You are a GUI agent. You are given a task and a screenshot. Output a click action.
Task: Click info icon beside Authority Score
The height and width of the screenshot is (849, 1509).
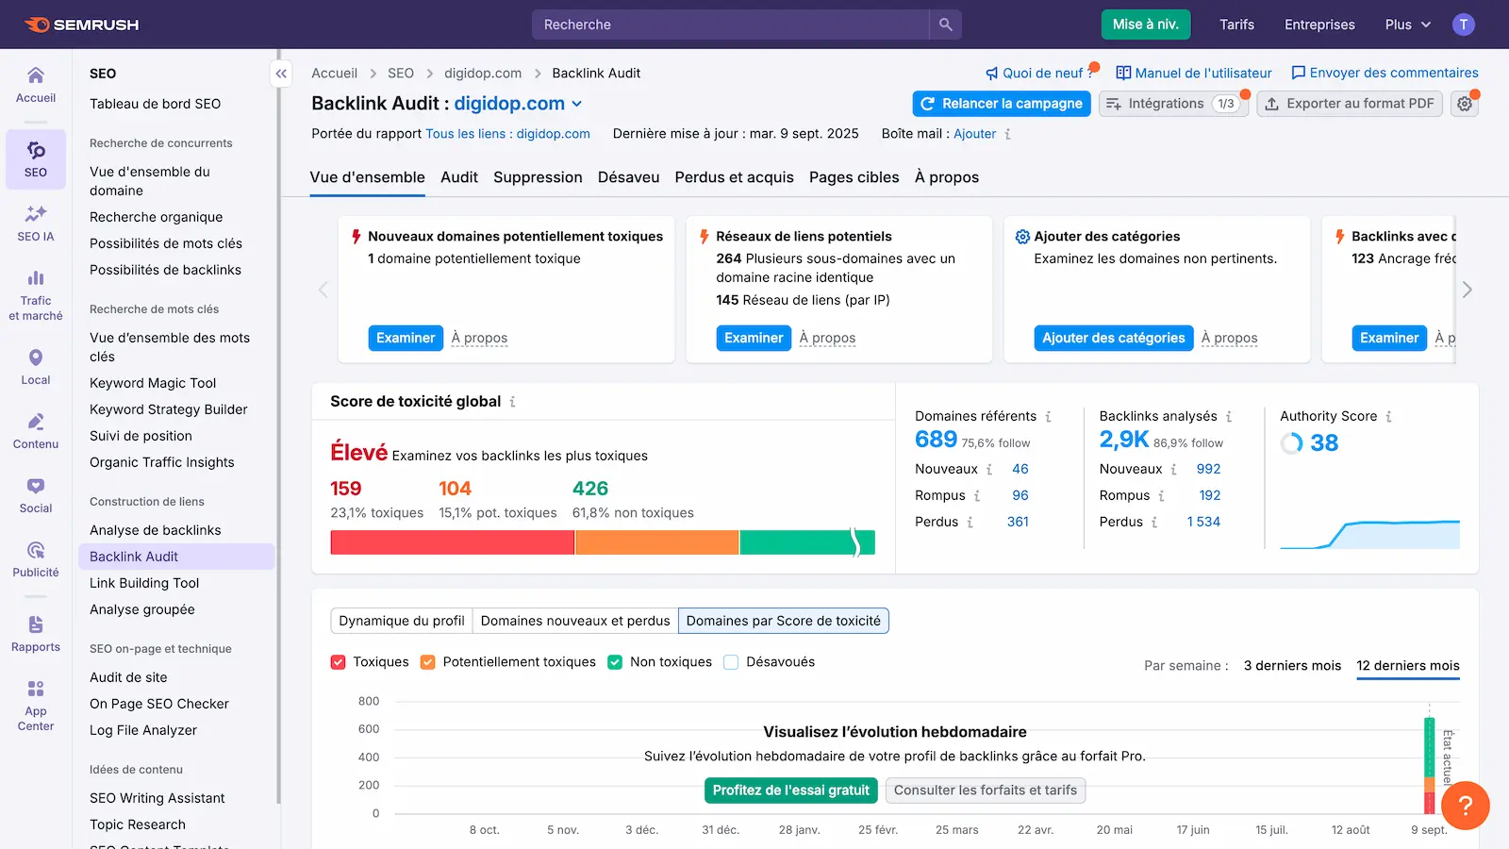point(1388,416)
